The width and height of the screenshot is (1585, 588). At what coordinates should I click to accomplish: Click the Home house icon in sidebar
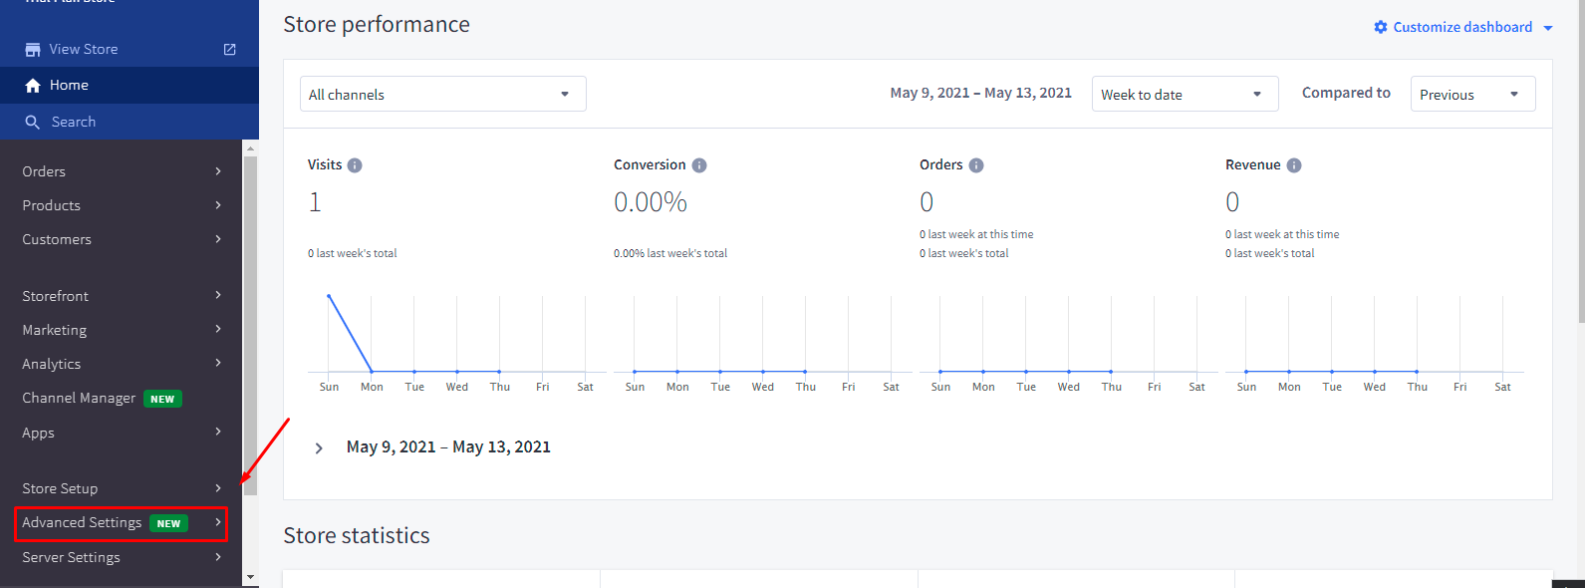pos(33,86)
